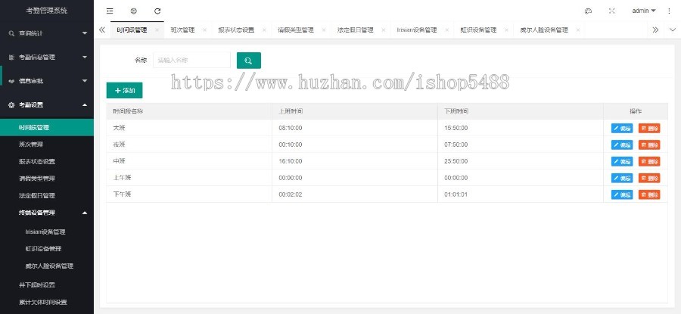Click the globe icon in top toolbar
The width and height of the screenshot is (681, 314).
click(134, 11)
